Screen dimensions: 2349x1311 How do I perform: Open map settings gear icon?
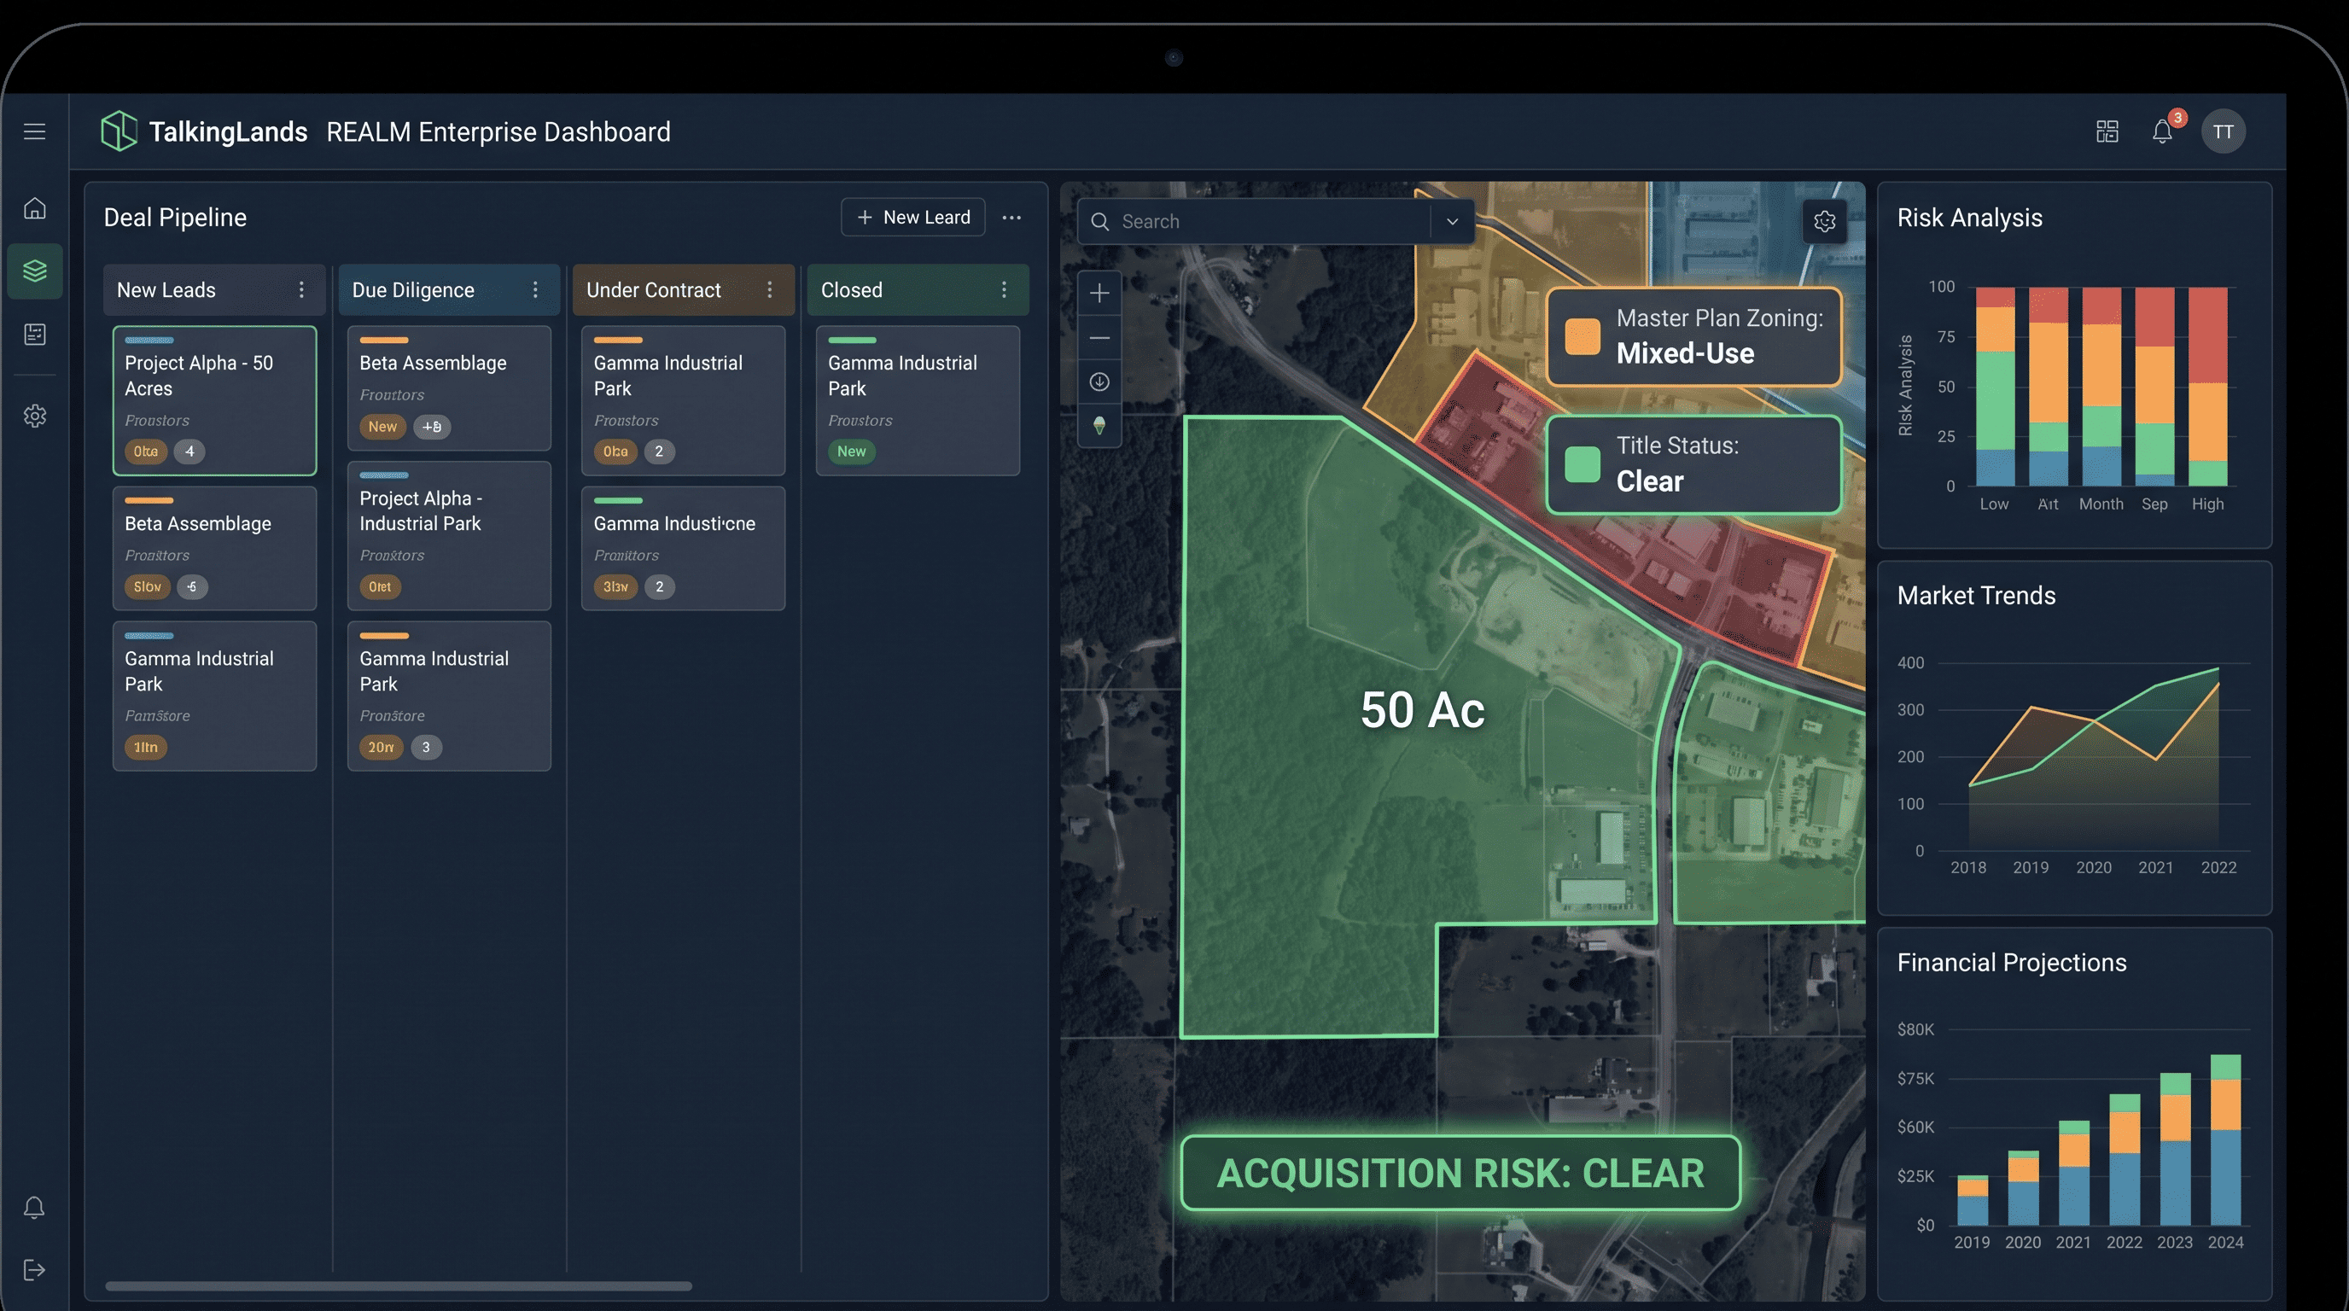[1825, 222]
